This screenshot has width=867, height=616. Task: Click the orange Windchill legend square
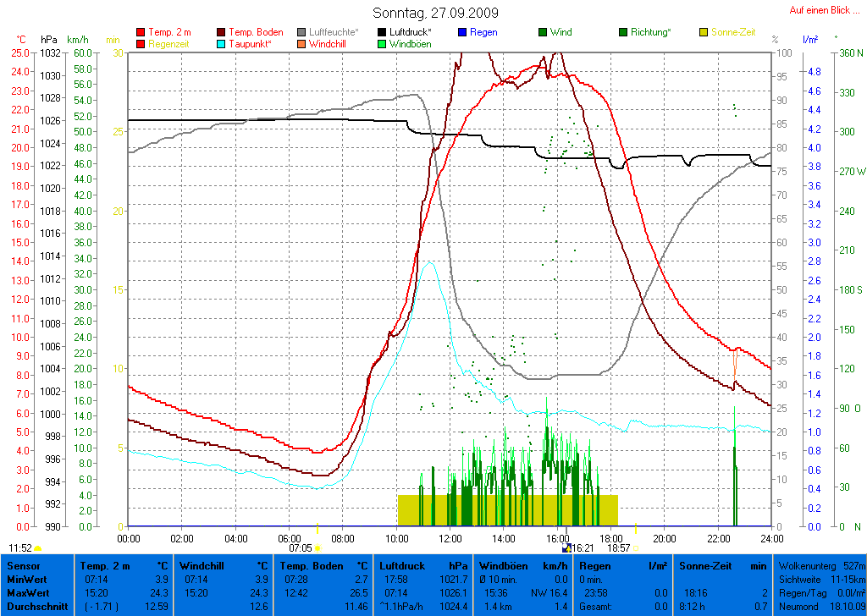pyautogui.click(x=302, y=43)
